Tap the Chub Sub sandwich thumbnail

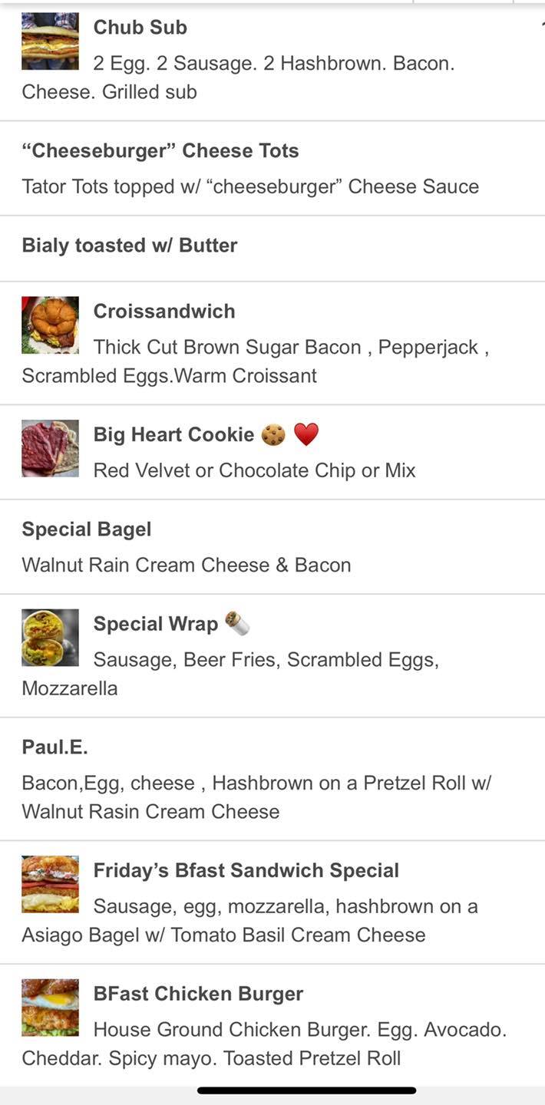click(x=50, y=41)
